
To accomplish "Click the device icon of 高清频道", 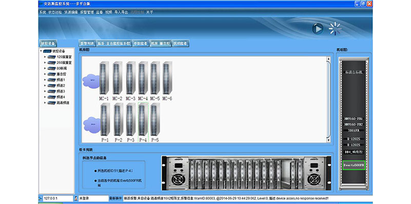I will click(x=51, y=103).
